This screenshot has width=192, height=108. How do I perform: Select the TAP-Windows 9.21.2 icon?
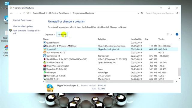[45, 52]
